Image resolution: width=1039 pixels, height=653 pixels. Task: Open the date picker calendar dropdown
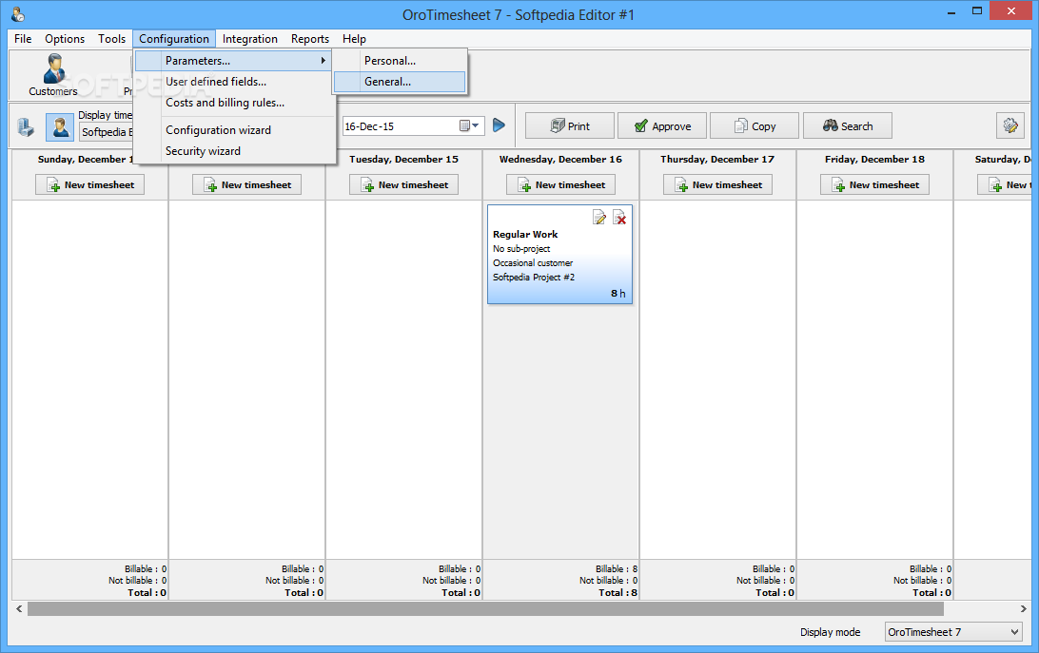[470, 125]
